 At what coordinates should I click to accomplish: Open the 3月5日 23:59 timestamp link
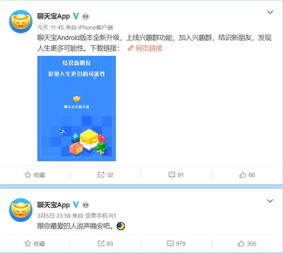(54, 215)
